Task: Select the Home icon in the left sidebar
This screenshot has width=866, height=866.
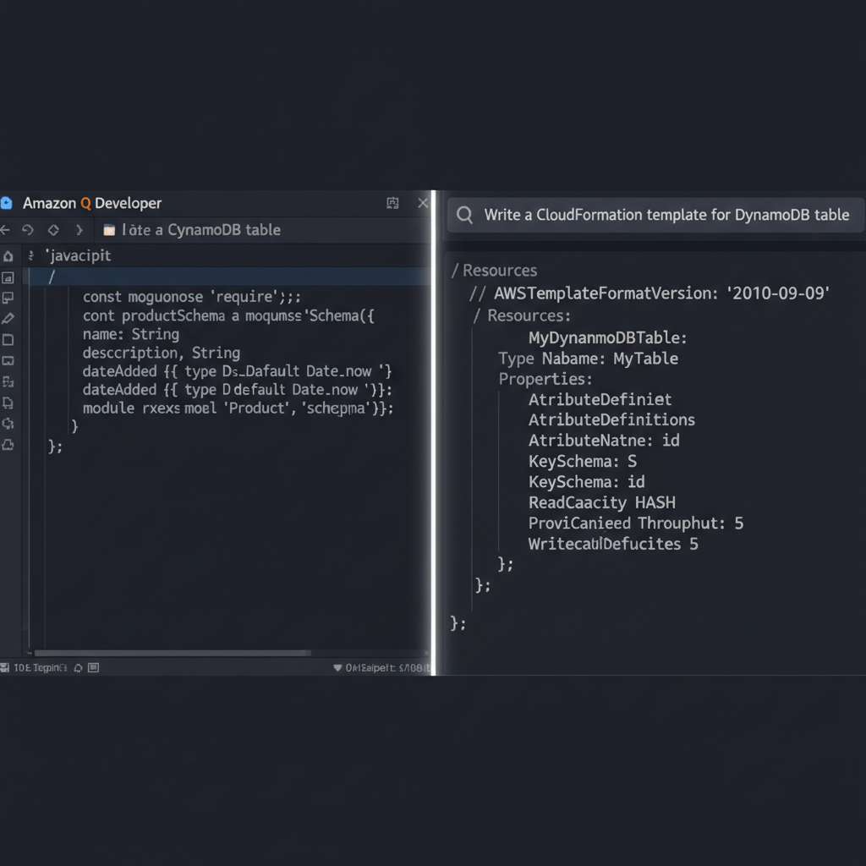Action: (x=8, y=255)
